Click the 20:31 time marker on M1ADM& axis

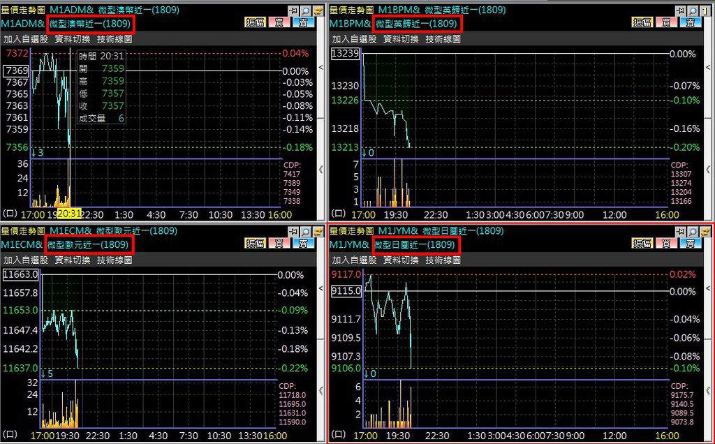coord(70,214)
